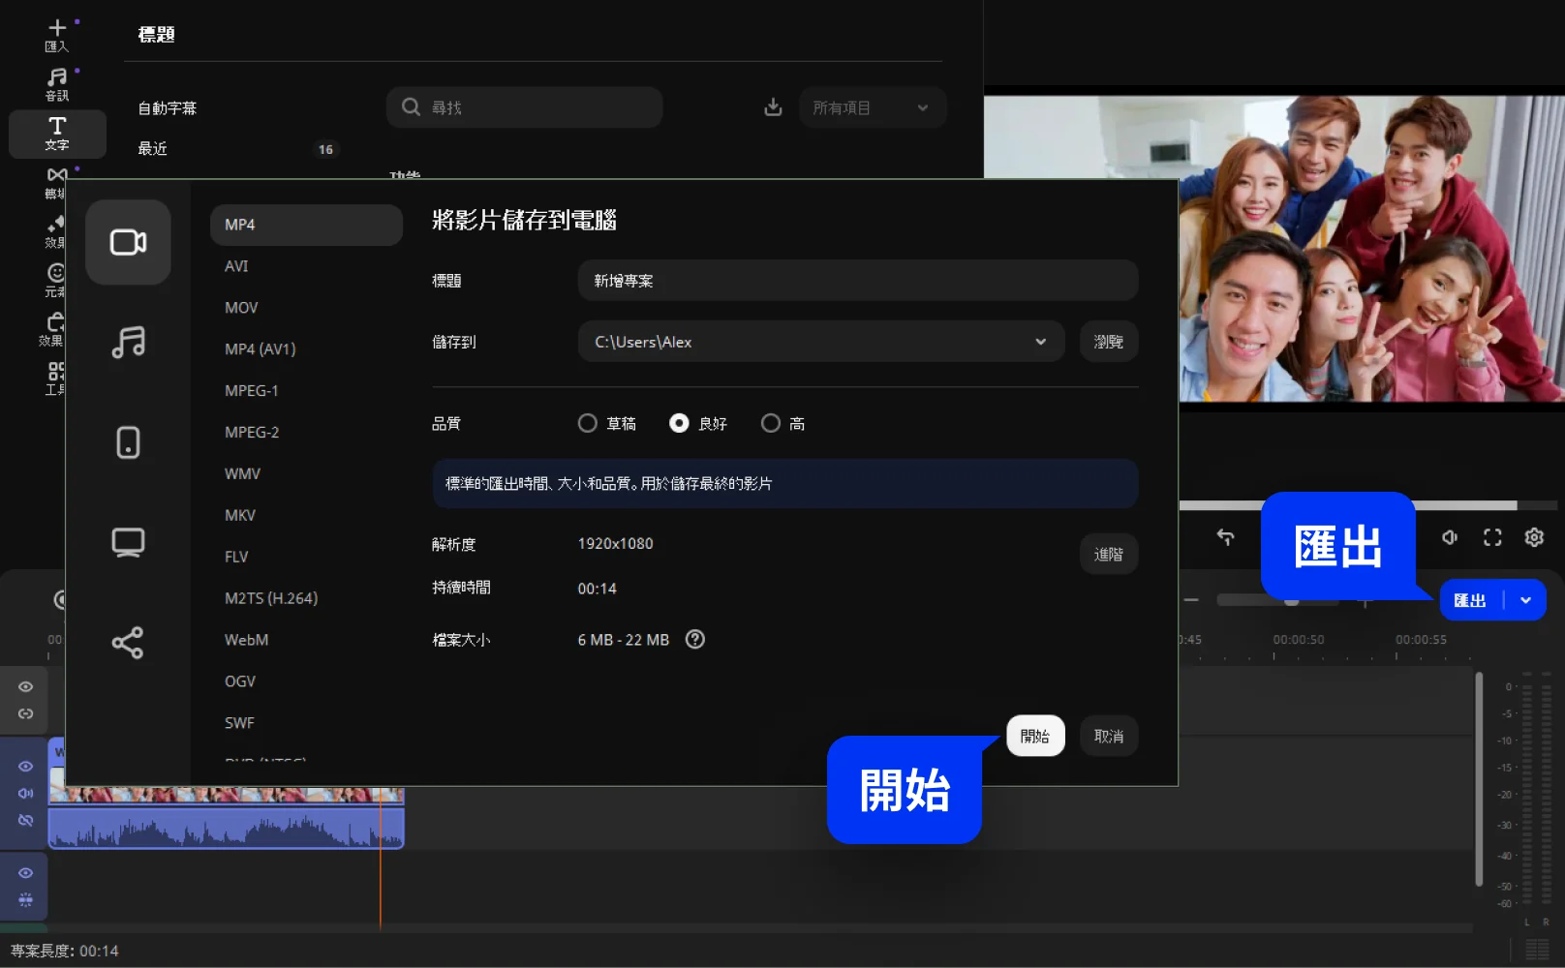Viewport: 1565px width, 968px height.
Task: Select 草稿 draft quality option
Action: pos(587,423)
